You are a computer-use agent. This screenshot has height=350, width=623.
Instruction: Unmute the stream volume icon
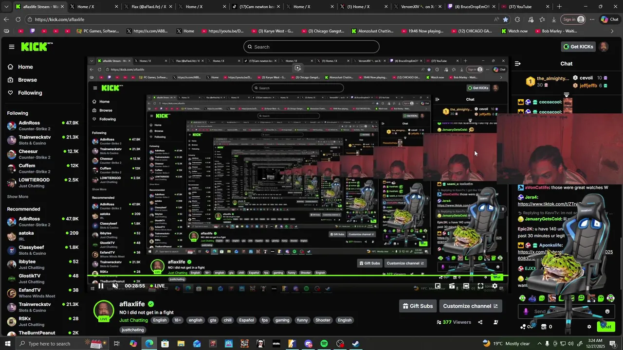[115, 286]
